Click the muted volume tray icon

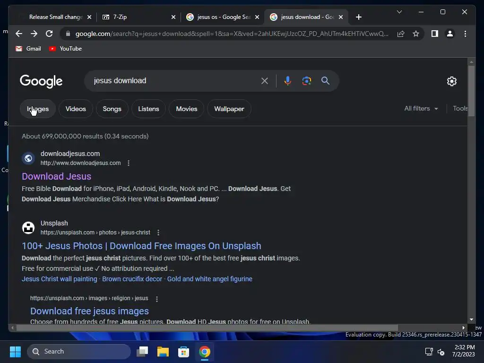(441, 352)
